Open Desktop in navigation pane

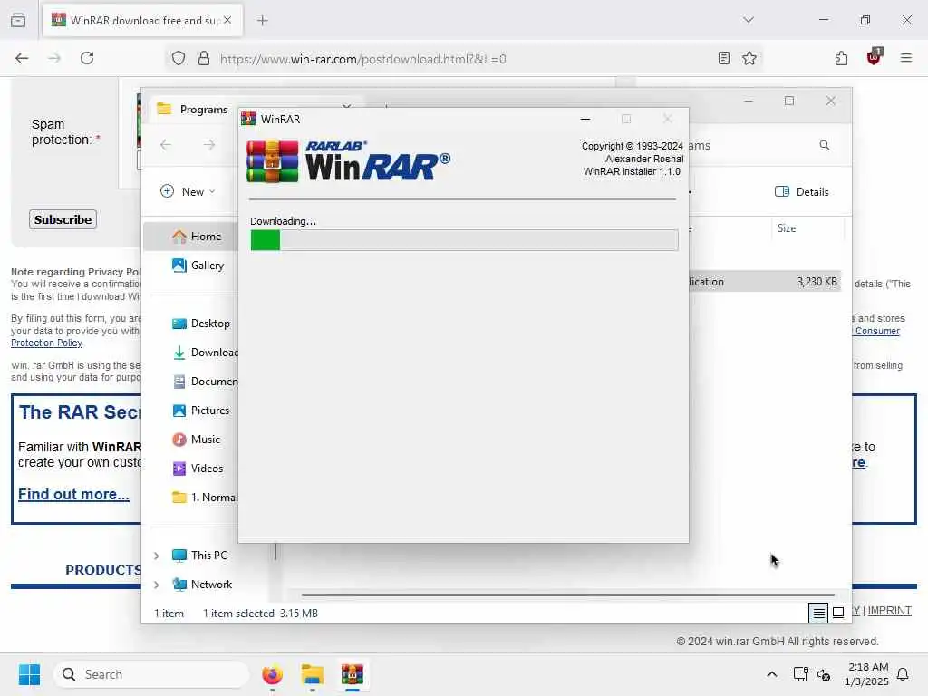point(200,324)
